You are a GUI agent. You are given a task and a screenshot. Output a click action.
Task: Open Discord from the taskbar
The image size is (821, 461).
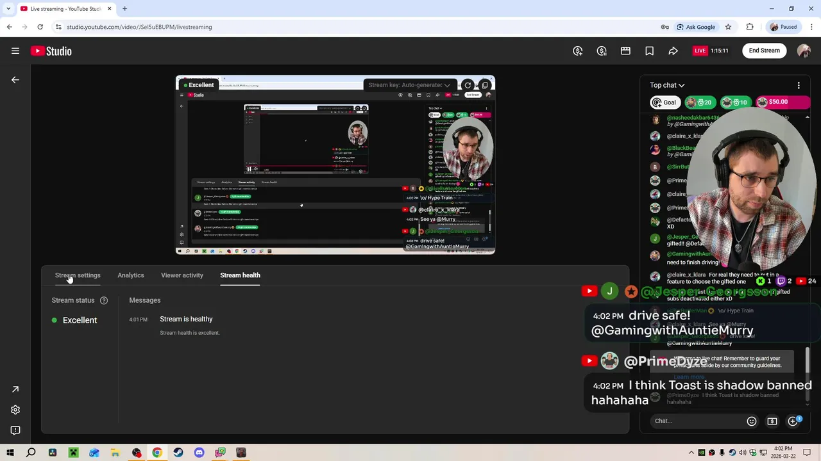199,453
